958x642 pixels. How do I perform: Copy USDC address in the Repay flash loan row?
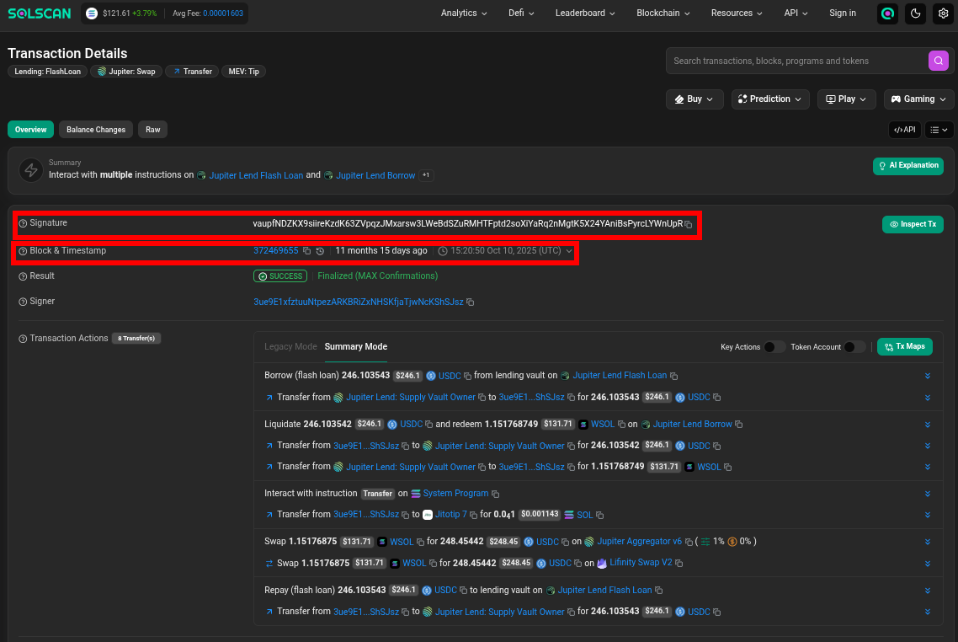click(x=463, y=591)
